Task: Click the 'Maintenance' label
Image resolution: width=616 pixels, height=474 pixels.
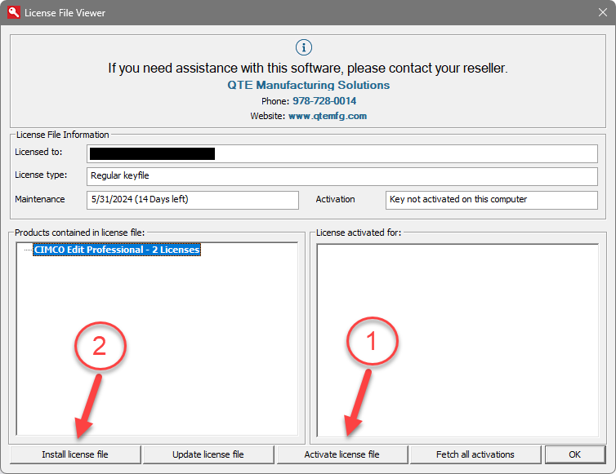Action: point(40,199)
